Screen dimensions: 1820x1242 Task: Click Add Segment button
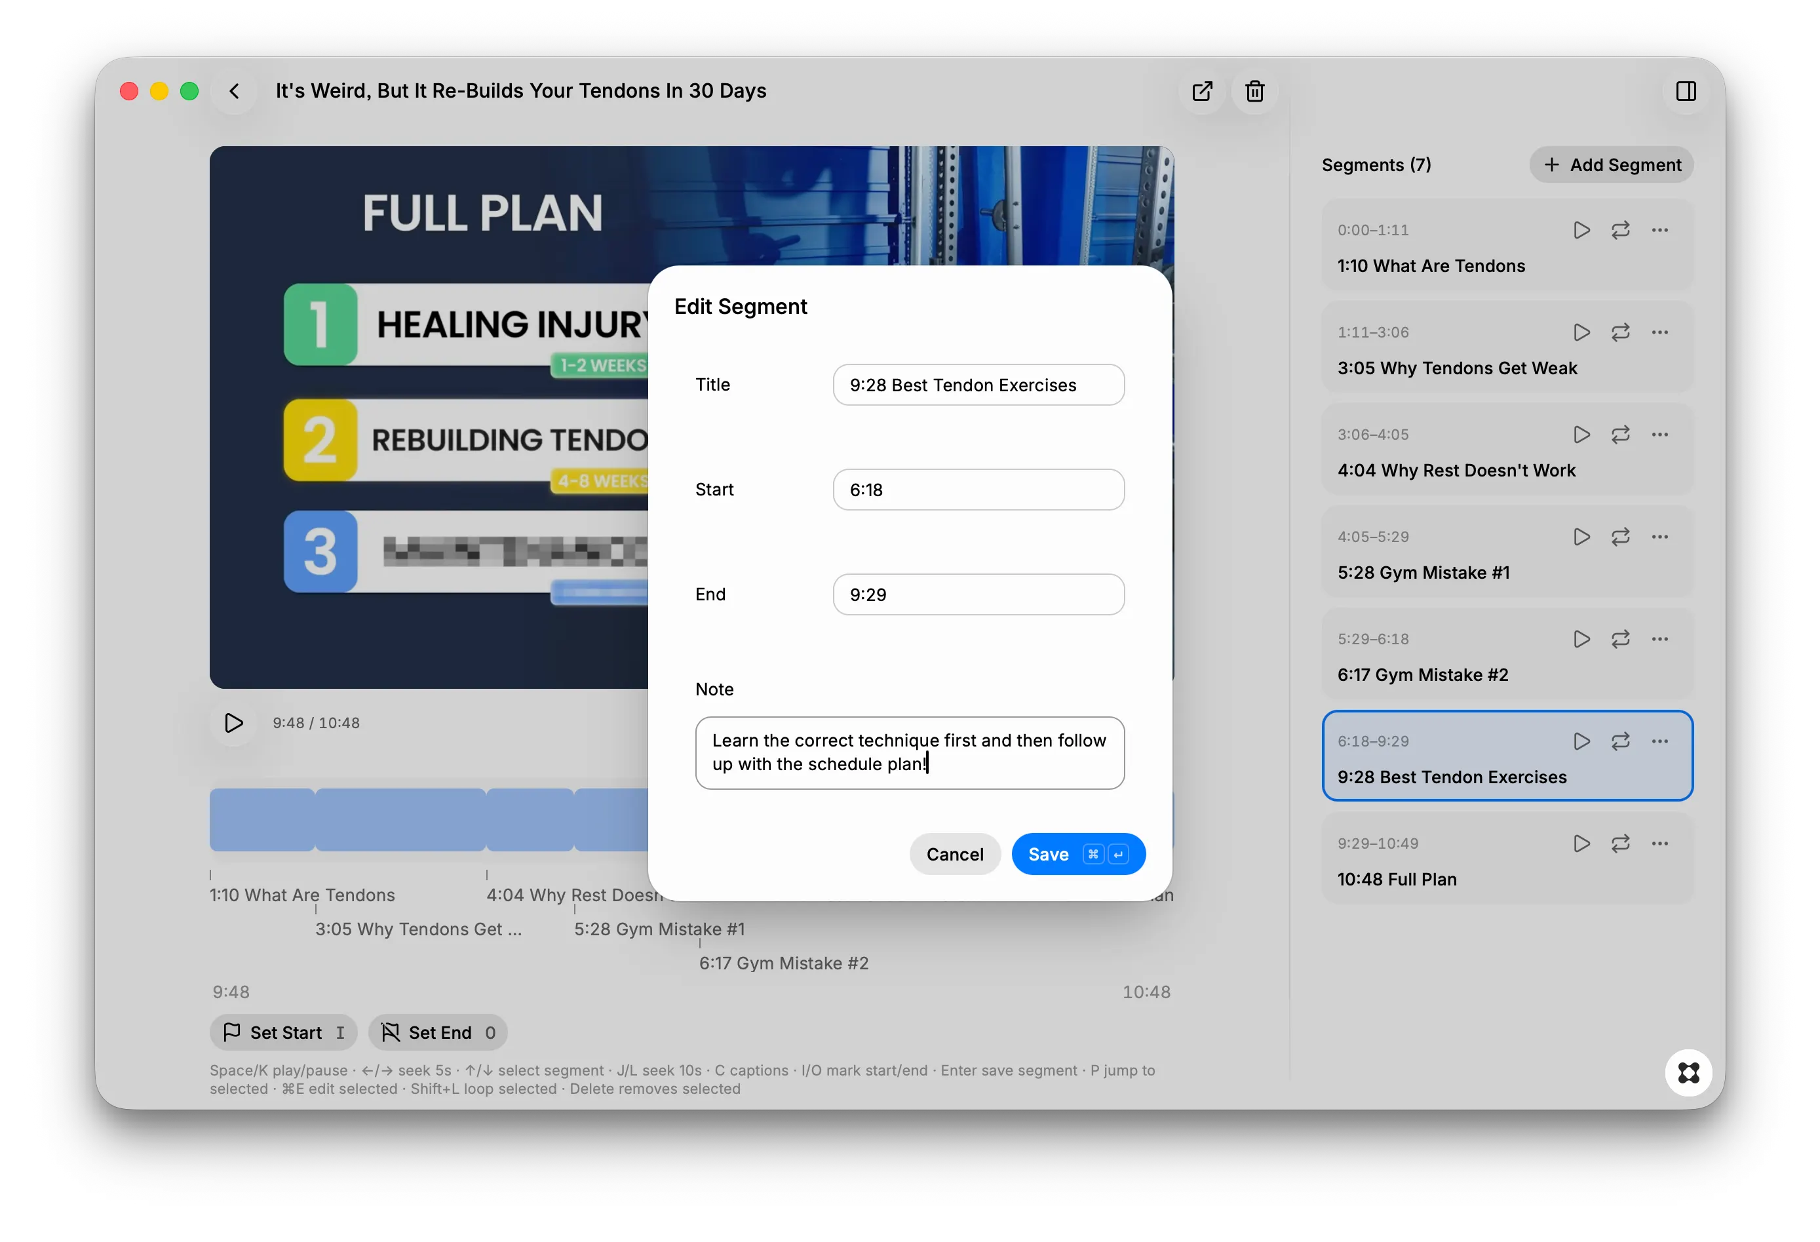tap(1612, 165)
